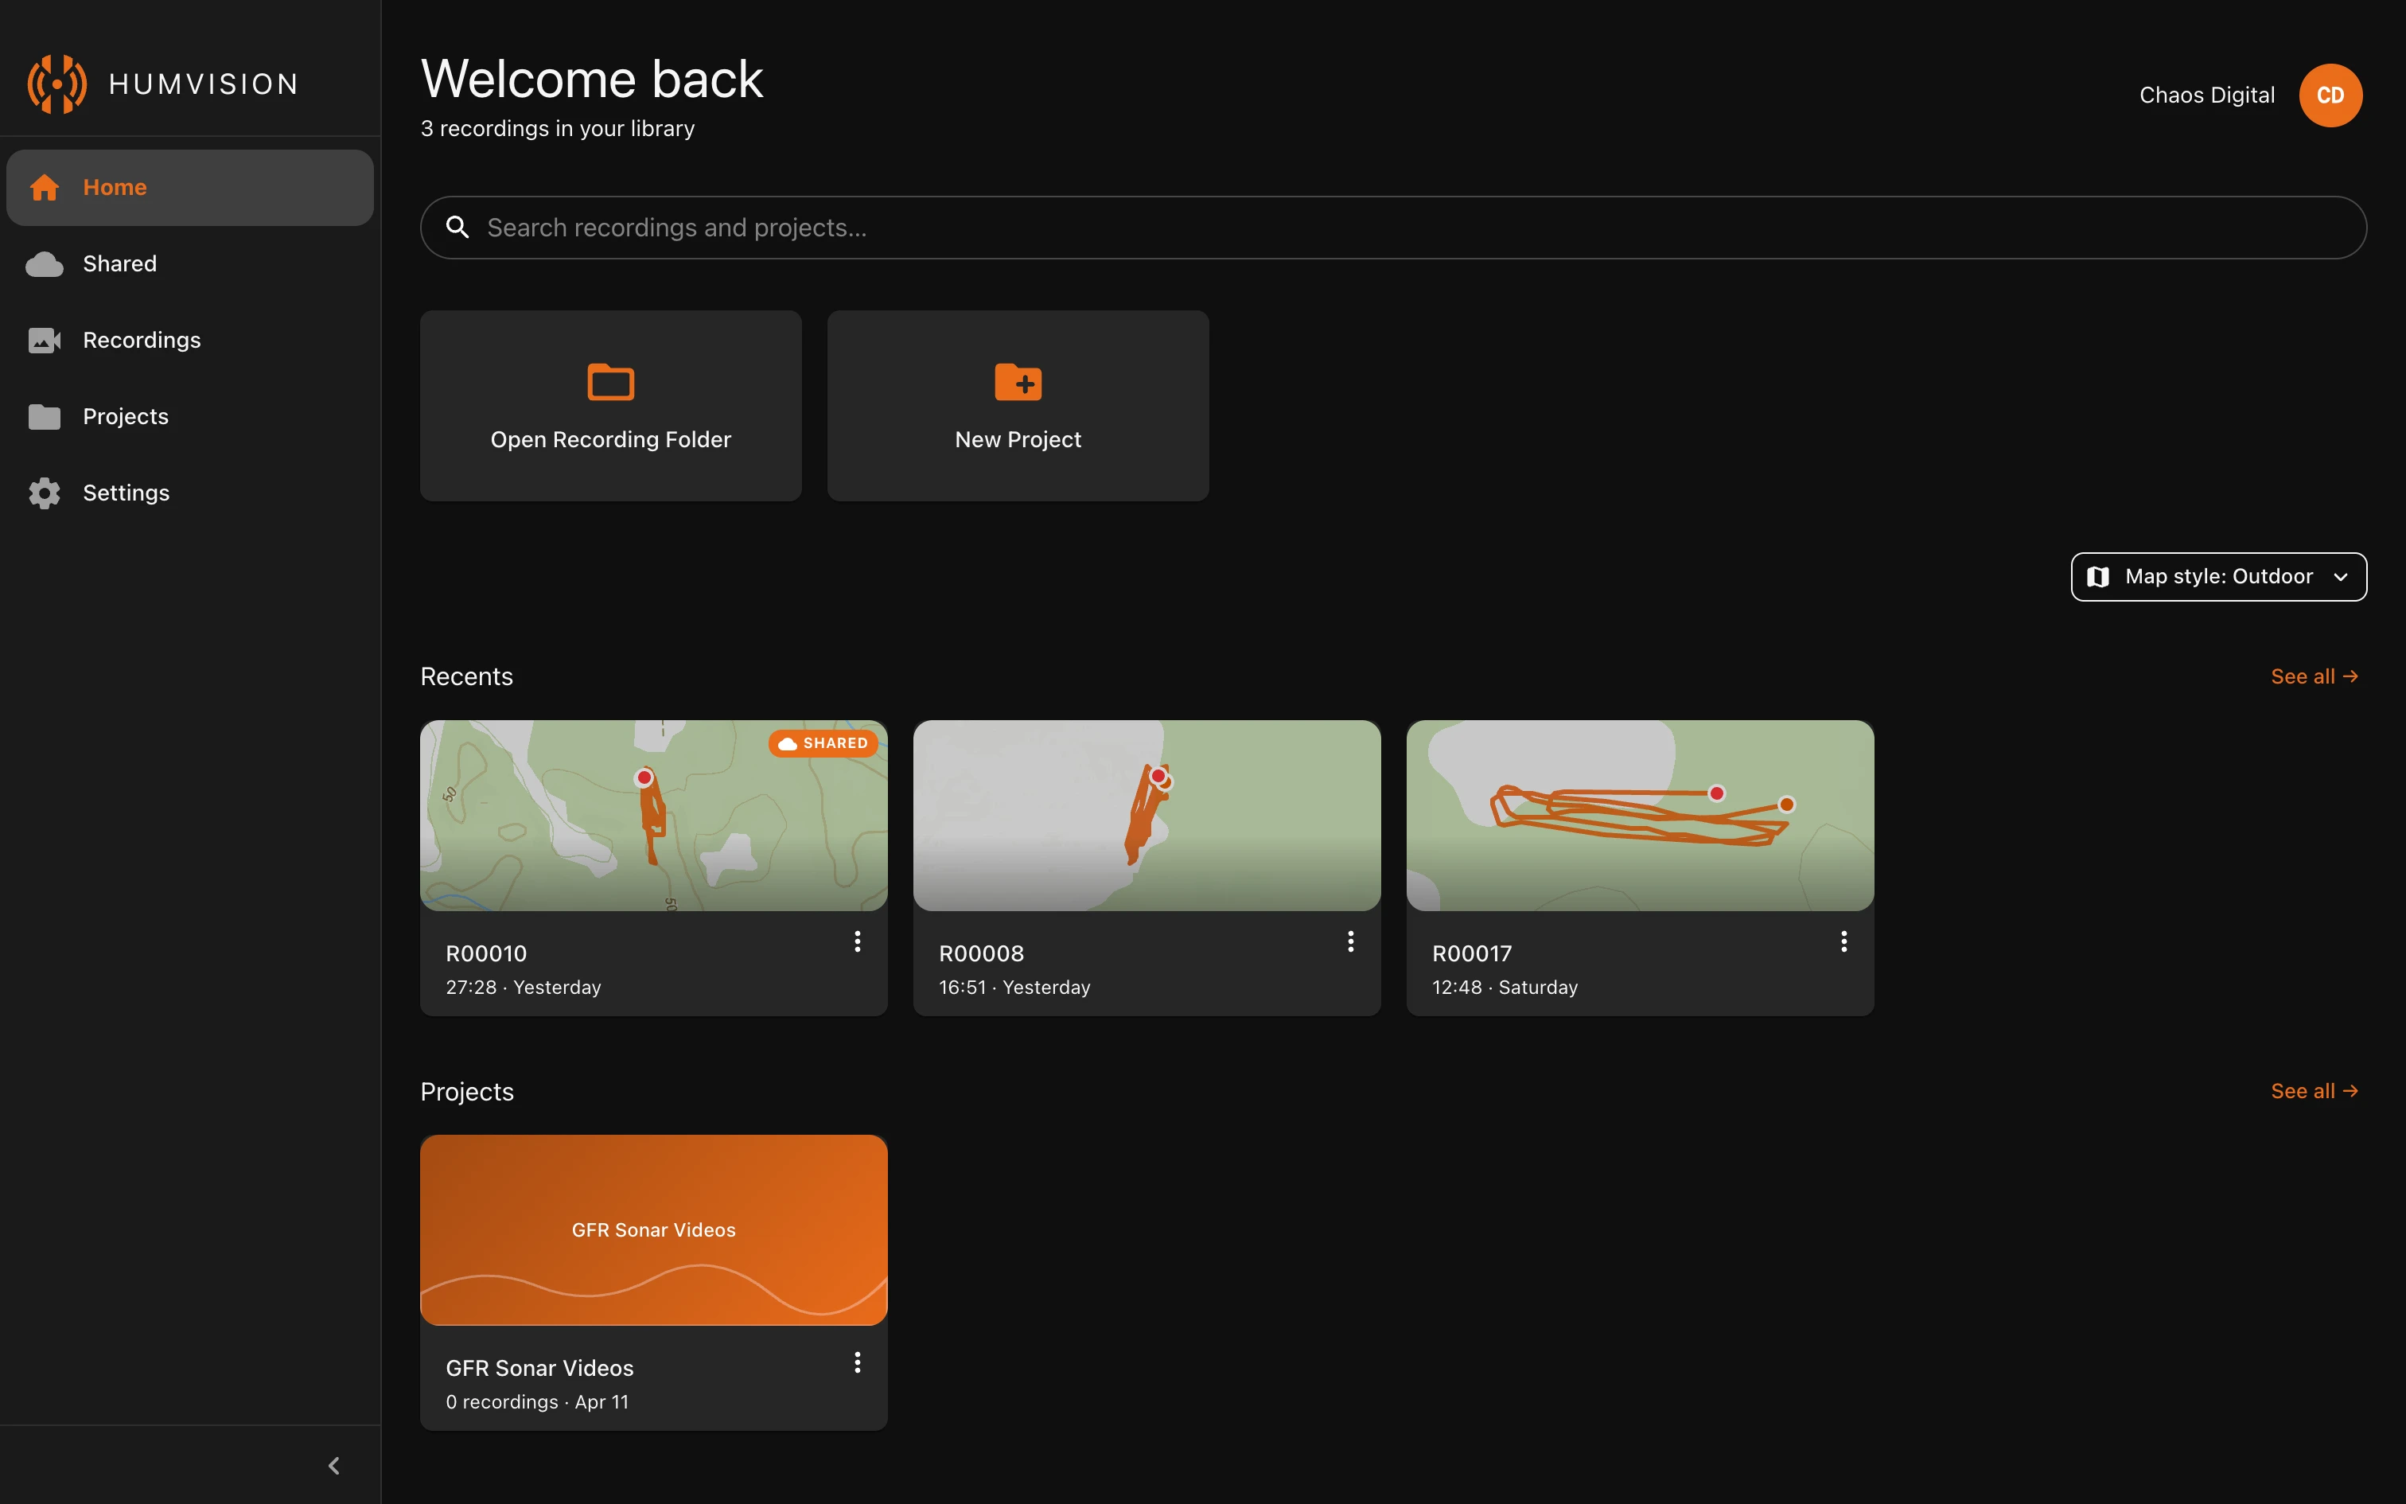Screen dimensions: 2406x1504
Task: Click the '0 recordings · Apr 11' text
Action: [x=538, y=1402]
